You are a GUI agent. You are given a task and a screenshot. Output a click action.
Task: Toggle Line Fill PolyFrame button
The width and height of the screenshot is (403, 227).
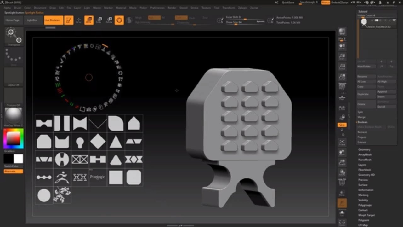coord(342,183)
